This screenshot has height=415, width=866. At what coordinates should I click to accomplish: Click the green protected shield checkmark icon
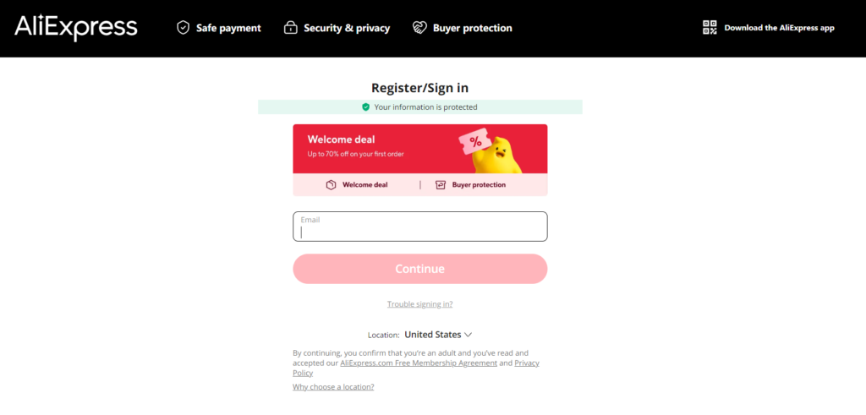(x=365, y=107)
